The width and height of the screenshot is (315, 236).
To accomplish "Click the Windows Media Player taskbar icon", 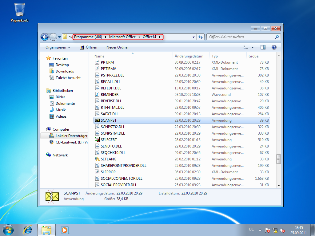I will pyautogui.click(x=65, y=230).
